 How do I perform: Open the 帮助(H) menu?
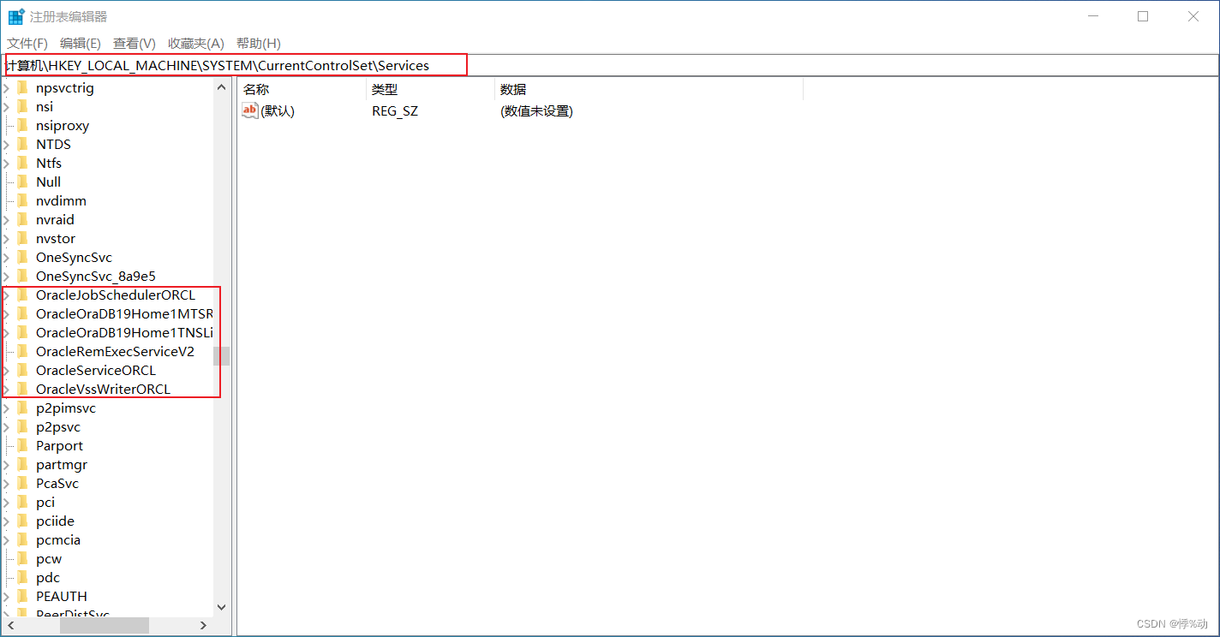coord(258,43)
